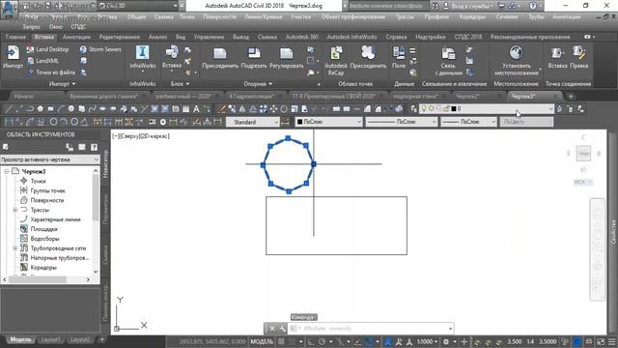This screenshot has width=618, height=348.
Task: Toggle МОДЕЛЬ model space button
Action: pos(262,341)
